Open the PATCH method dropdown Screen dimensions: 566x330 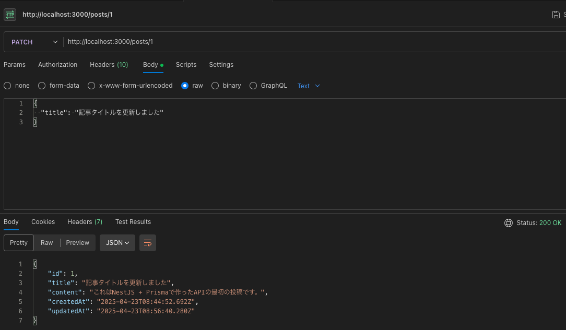[x=33, y=42]
